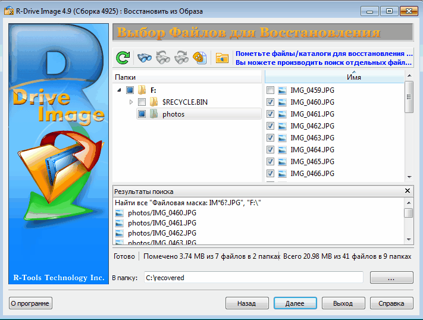This screenshot has width=423, height=320.
Task: Click icon beside photos/IMG_0462.JPG search result
Action: (x=119, y=233)
